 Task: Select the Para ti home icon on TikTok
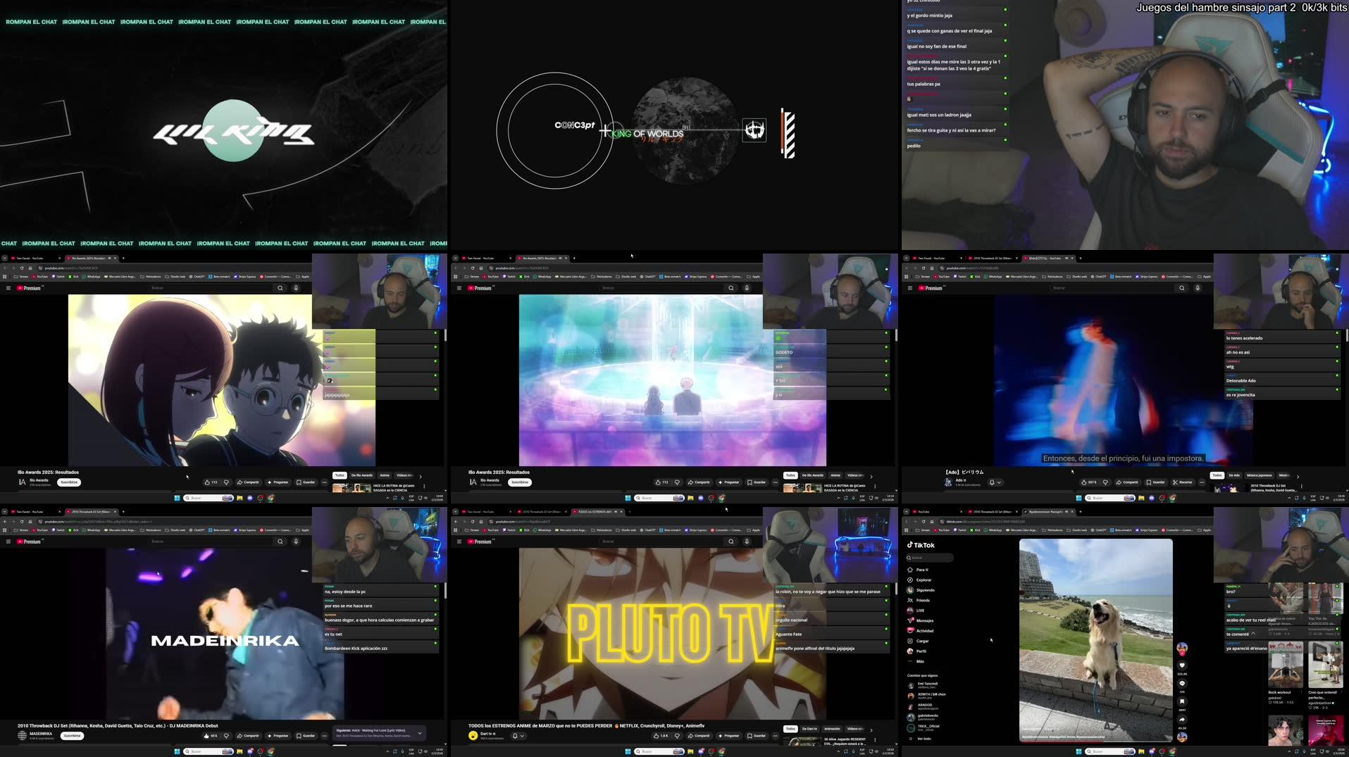(910, 570)
